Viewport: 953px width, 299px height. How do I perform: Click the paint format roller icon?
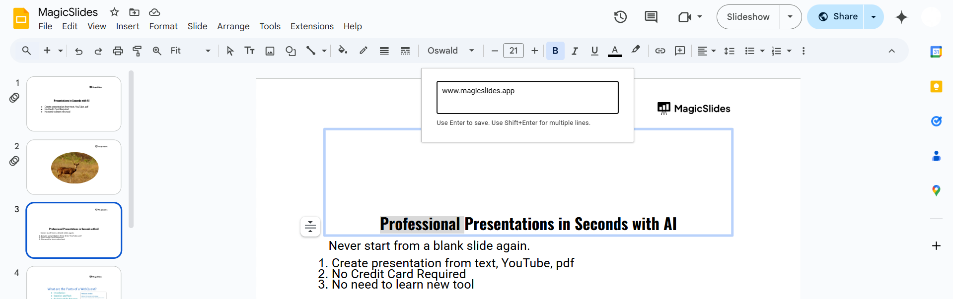pos(137,51)
